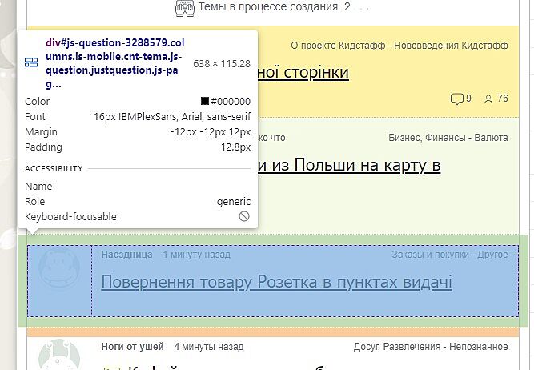
Task: Select the Досуг, Развлечения - Непознанное category
Action: tap(430, 347)
